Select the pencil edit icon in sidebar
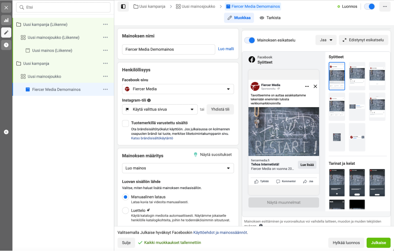The height and width of the screenshot is (251, 394). coord(6,33)
